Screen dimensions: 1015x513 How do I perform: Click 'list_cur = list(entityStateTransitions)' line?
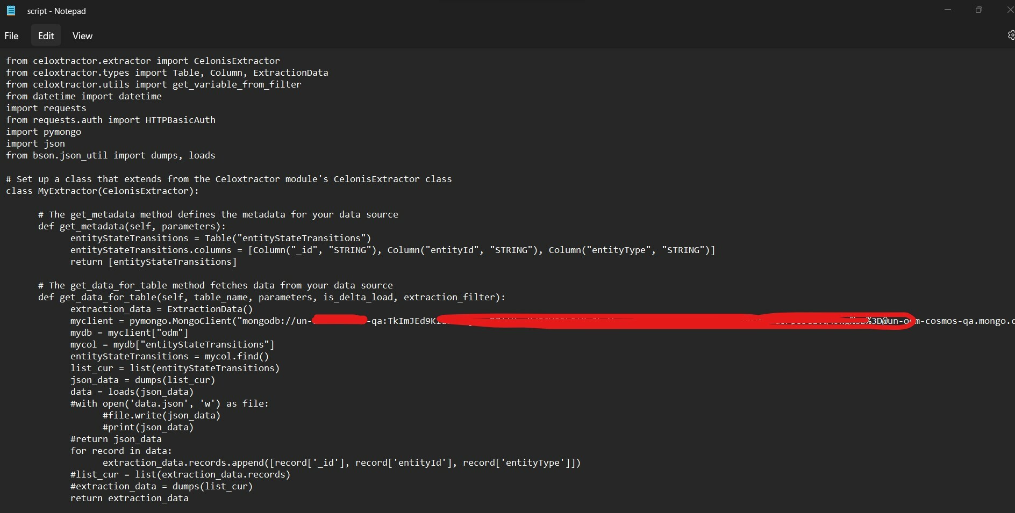(x=175, y=368)
